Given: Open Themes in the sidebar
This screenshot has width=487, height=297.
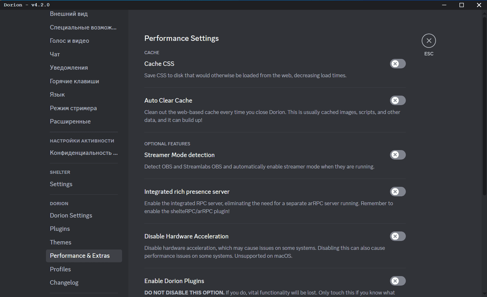Looking at the screenshot, I should click(61, 242).
